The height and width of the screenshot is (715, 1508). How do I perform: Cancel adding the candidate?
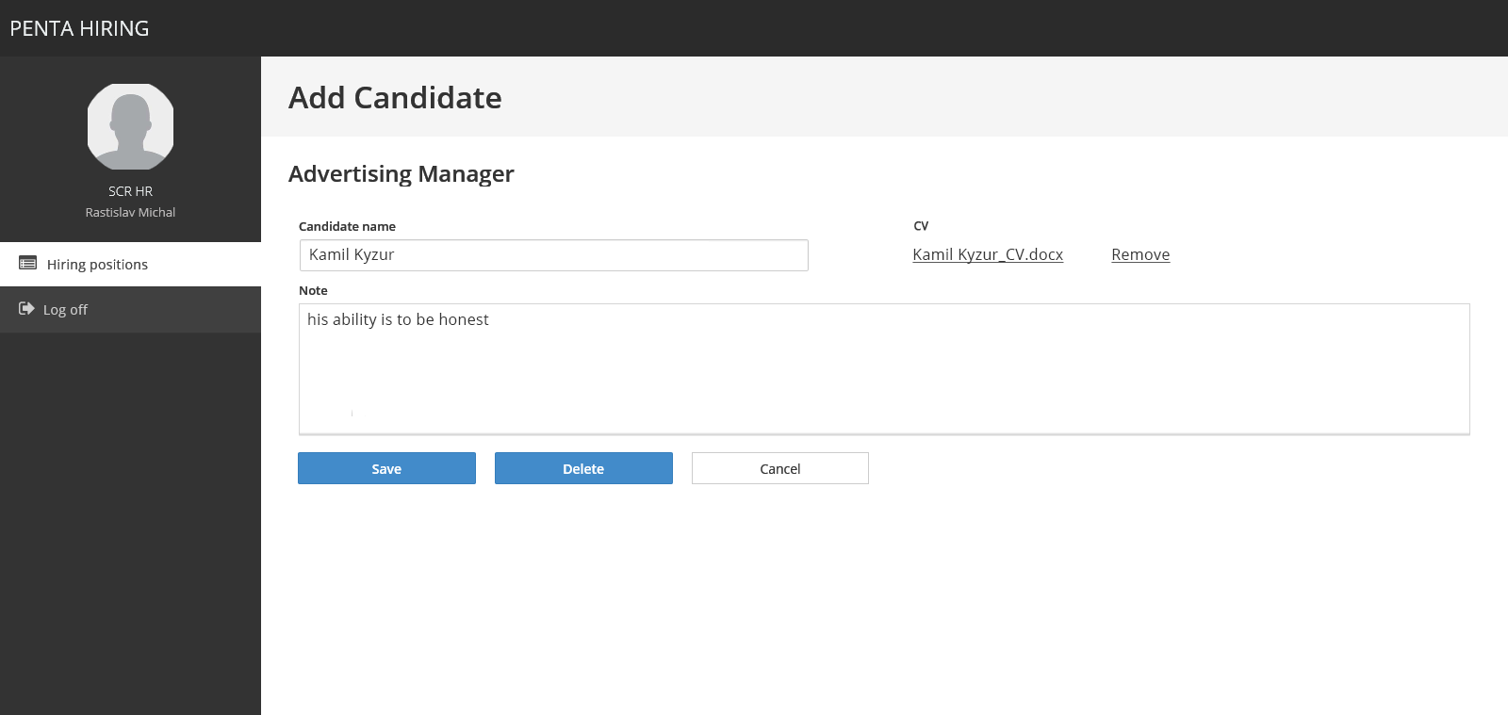click(779, 468)
